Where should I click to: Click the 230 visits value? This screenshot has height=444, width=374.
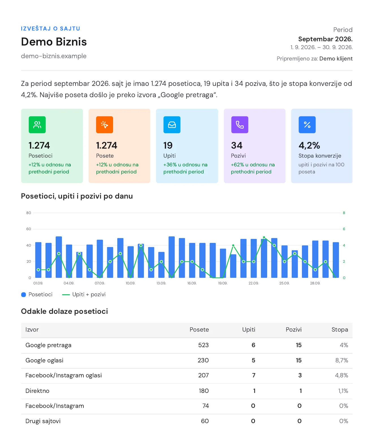click(203, 360)
